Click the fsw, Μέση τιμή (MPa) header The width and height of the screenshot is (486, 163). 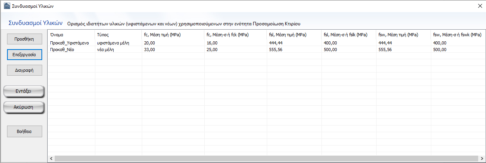coord(398,35)
